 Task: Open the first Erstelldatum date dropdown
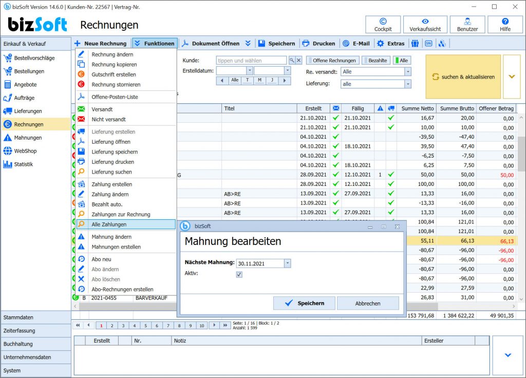pyautogui.click(x=250, y=71)
